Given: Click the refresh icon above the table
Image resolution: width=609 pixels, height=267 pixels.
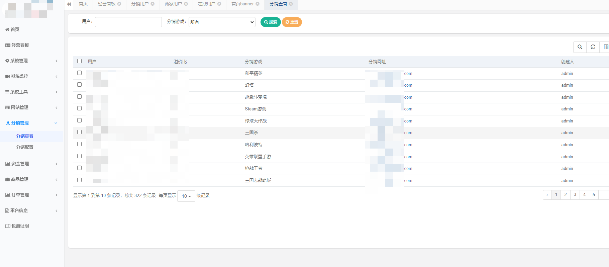Looking at the screenshot, I should 593,47.
